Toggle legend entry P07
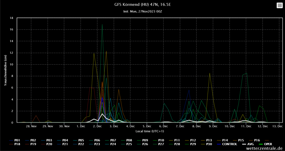Screen dimensions: 285x151 coord(113,140)
